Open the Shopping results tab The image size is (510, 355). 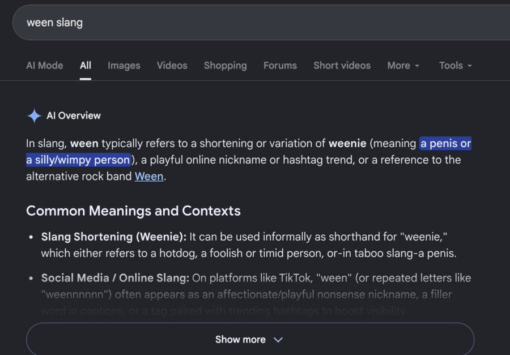click(x=226, y=65)
